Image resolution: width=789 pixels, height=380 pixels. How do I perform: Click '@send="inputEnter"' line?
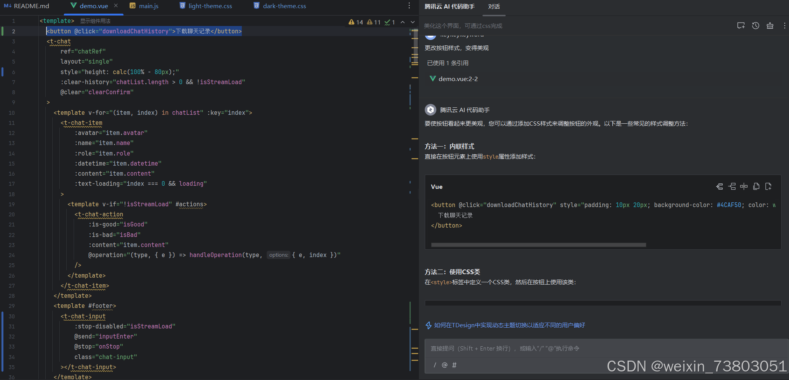(106, 336)
